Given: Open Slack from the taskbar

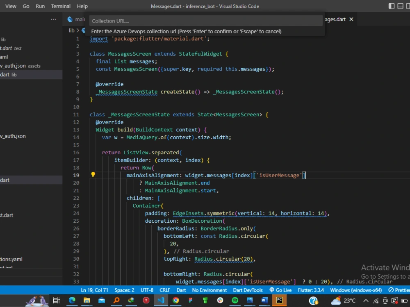Looking at the screenshot, I should tap(220, 300).
